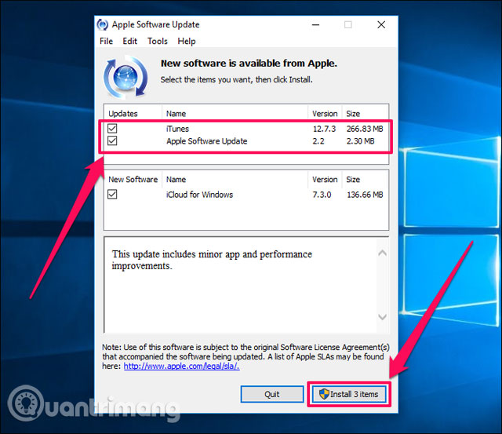Click the description scrollbar up arrow

click(x=382, y=253)
